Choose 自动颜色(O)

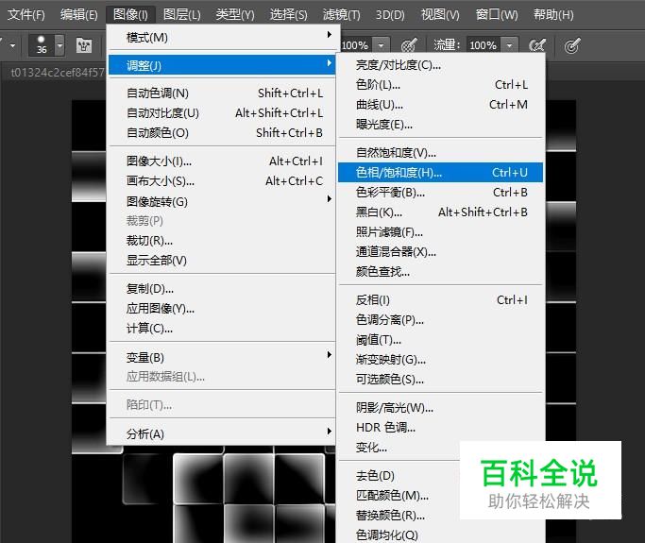(x=222, y=132)
